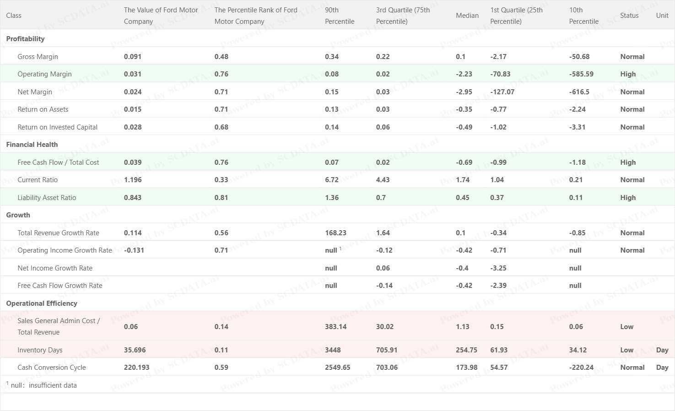Click Inventory Days unit Day
The width and height of the screenshot is (675, 411).
tap(662, 350)
